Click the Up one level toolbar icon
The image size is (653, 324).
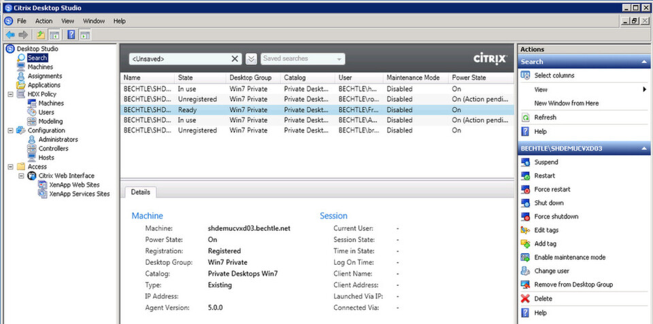pyautogui.click(x=40, y=35)
